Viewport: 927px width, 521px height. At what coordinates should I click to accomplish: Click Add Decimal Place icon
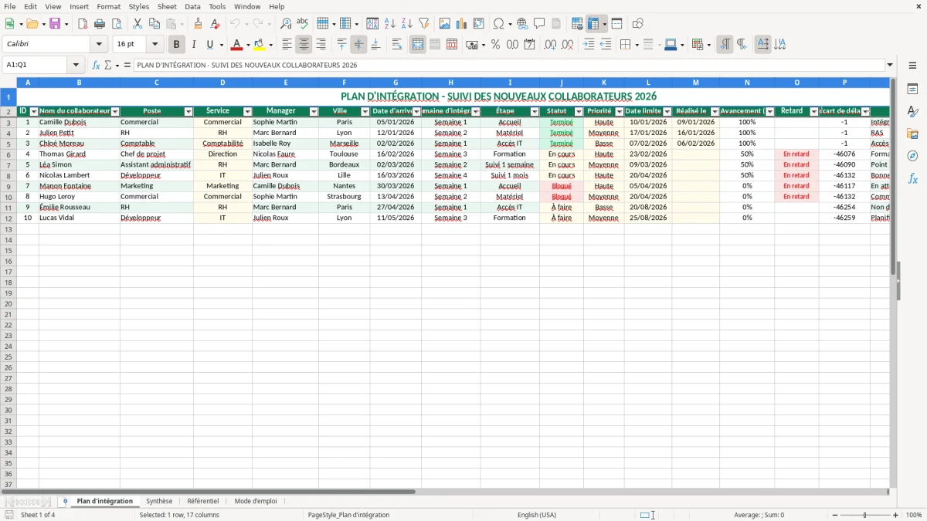coord(551,45)
